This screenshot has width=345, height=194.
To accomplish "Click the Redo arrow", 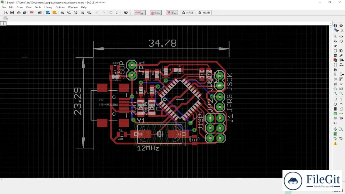I will 103,13.
